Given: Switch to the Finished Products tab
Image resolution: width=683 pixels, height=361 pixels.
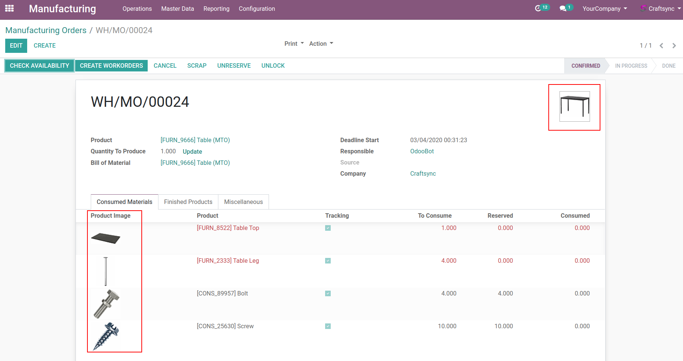Looking at the screenshot, I should click(x=188, y=202).
